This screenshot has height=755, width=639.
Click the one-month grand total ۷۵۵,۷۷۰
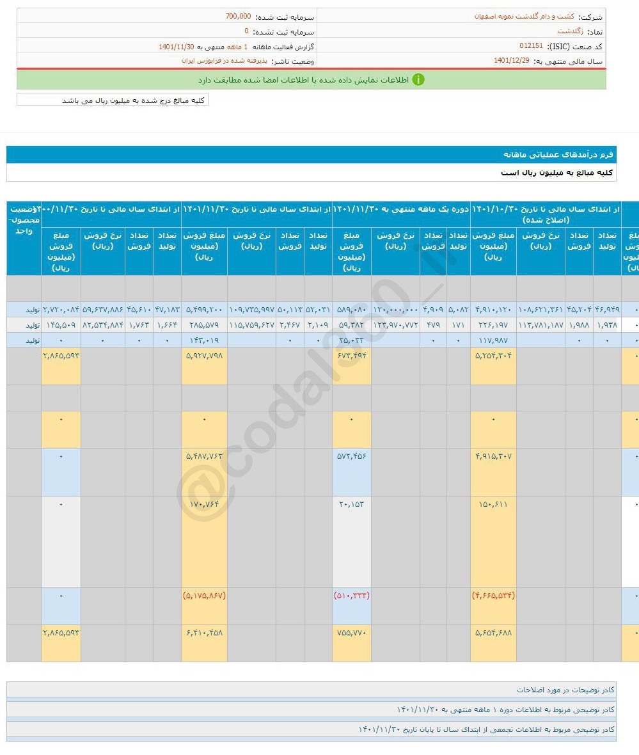(351, 633)
